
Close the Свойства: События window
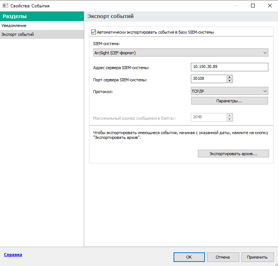click(x=270, y=6)
